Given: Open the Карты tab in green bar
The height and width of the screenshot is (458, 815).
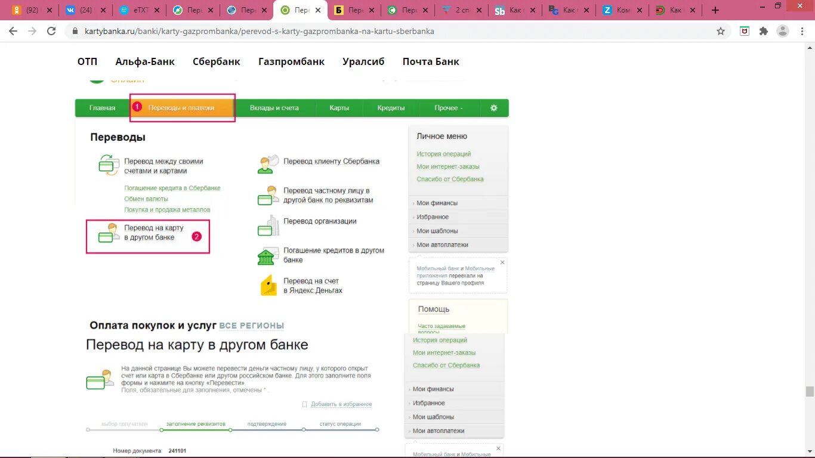Looking at the screenshot, I should pos(339,108).
